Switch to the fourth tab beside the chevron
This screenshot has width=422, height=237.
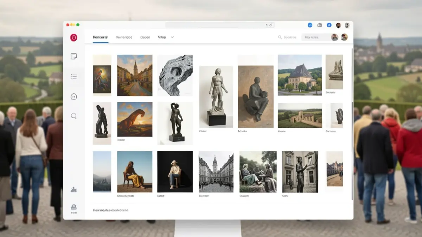pyautogui.click(x=162, y=37)
